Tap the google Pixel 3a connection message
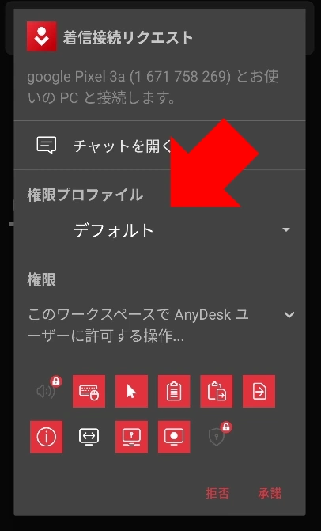This screenshot has height=531, width=321. pos(153,87)
